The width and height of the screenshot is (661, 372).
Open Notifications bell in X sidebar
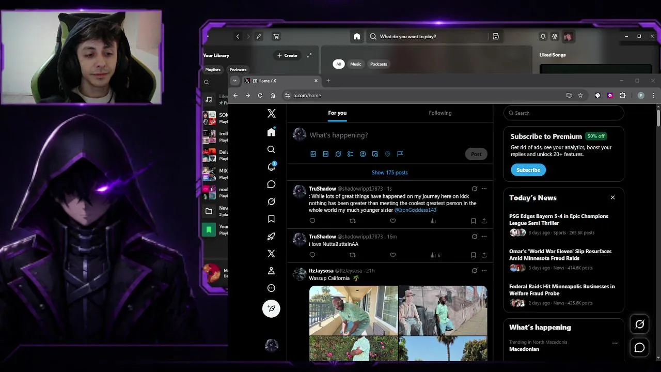tap(271, 167)
